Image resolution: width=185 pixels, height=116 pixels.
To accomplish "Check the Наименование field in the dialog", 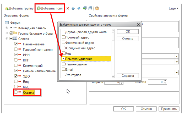I will pyautogui.click(x=63, y=64).
